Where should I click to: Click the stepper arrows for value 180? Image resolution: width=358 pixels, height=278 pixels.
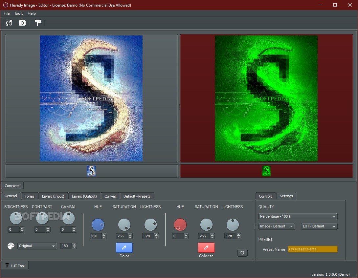pos(74,246)
